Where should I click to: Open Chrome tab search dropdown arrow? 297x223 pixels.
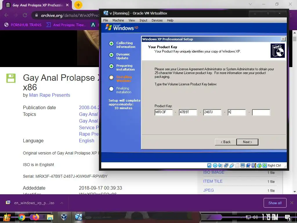pos(250,4)
